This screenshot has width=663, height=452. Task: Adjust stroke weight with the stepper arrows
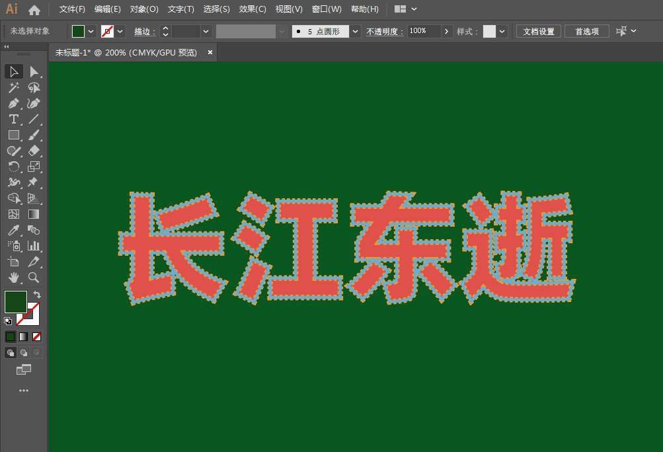click(165, 31)
